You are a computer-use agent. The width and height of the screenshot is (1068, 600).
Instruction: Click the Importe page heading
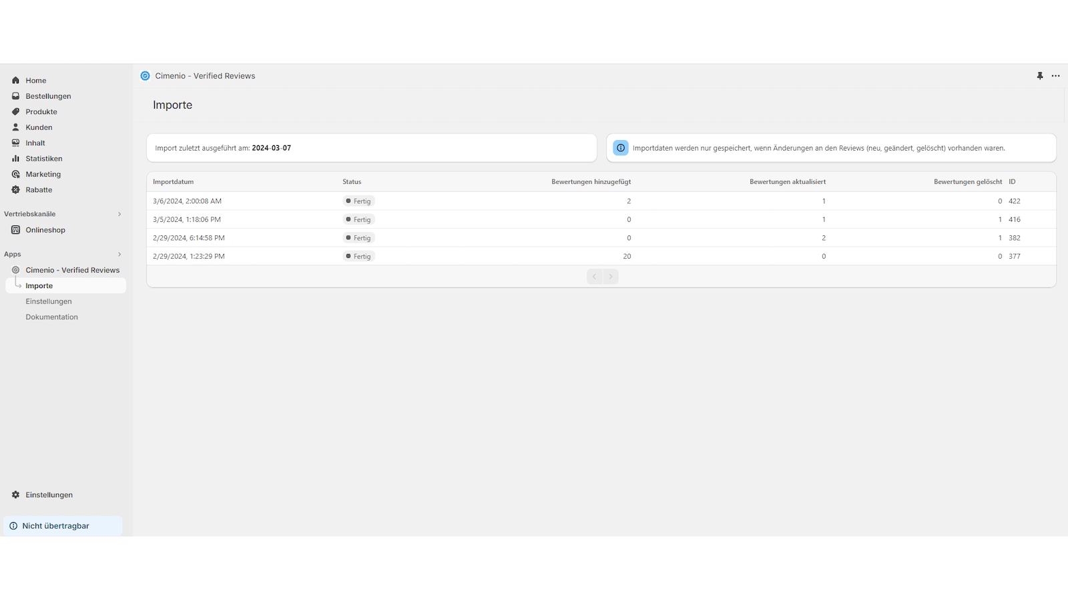pos(173,105)
